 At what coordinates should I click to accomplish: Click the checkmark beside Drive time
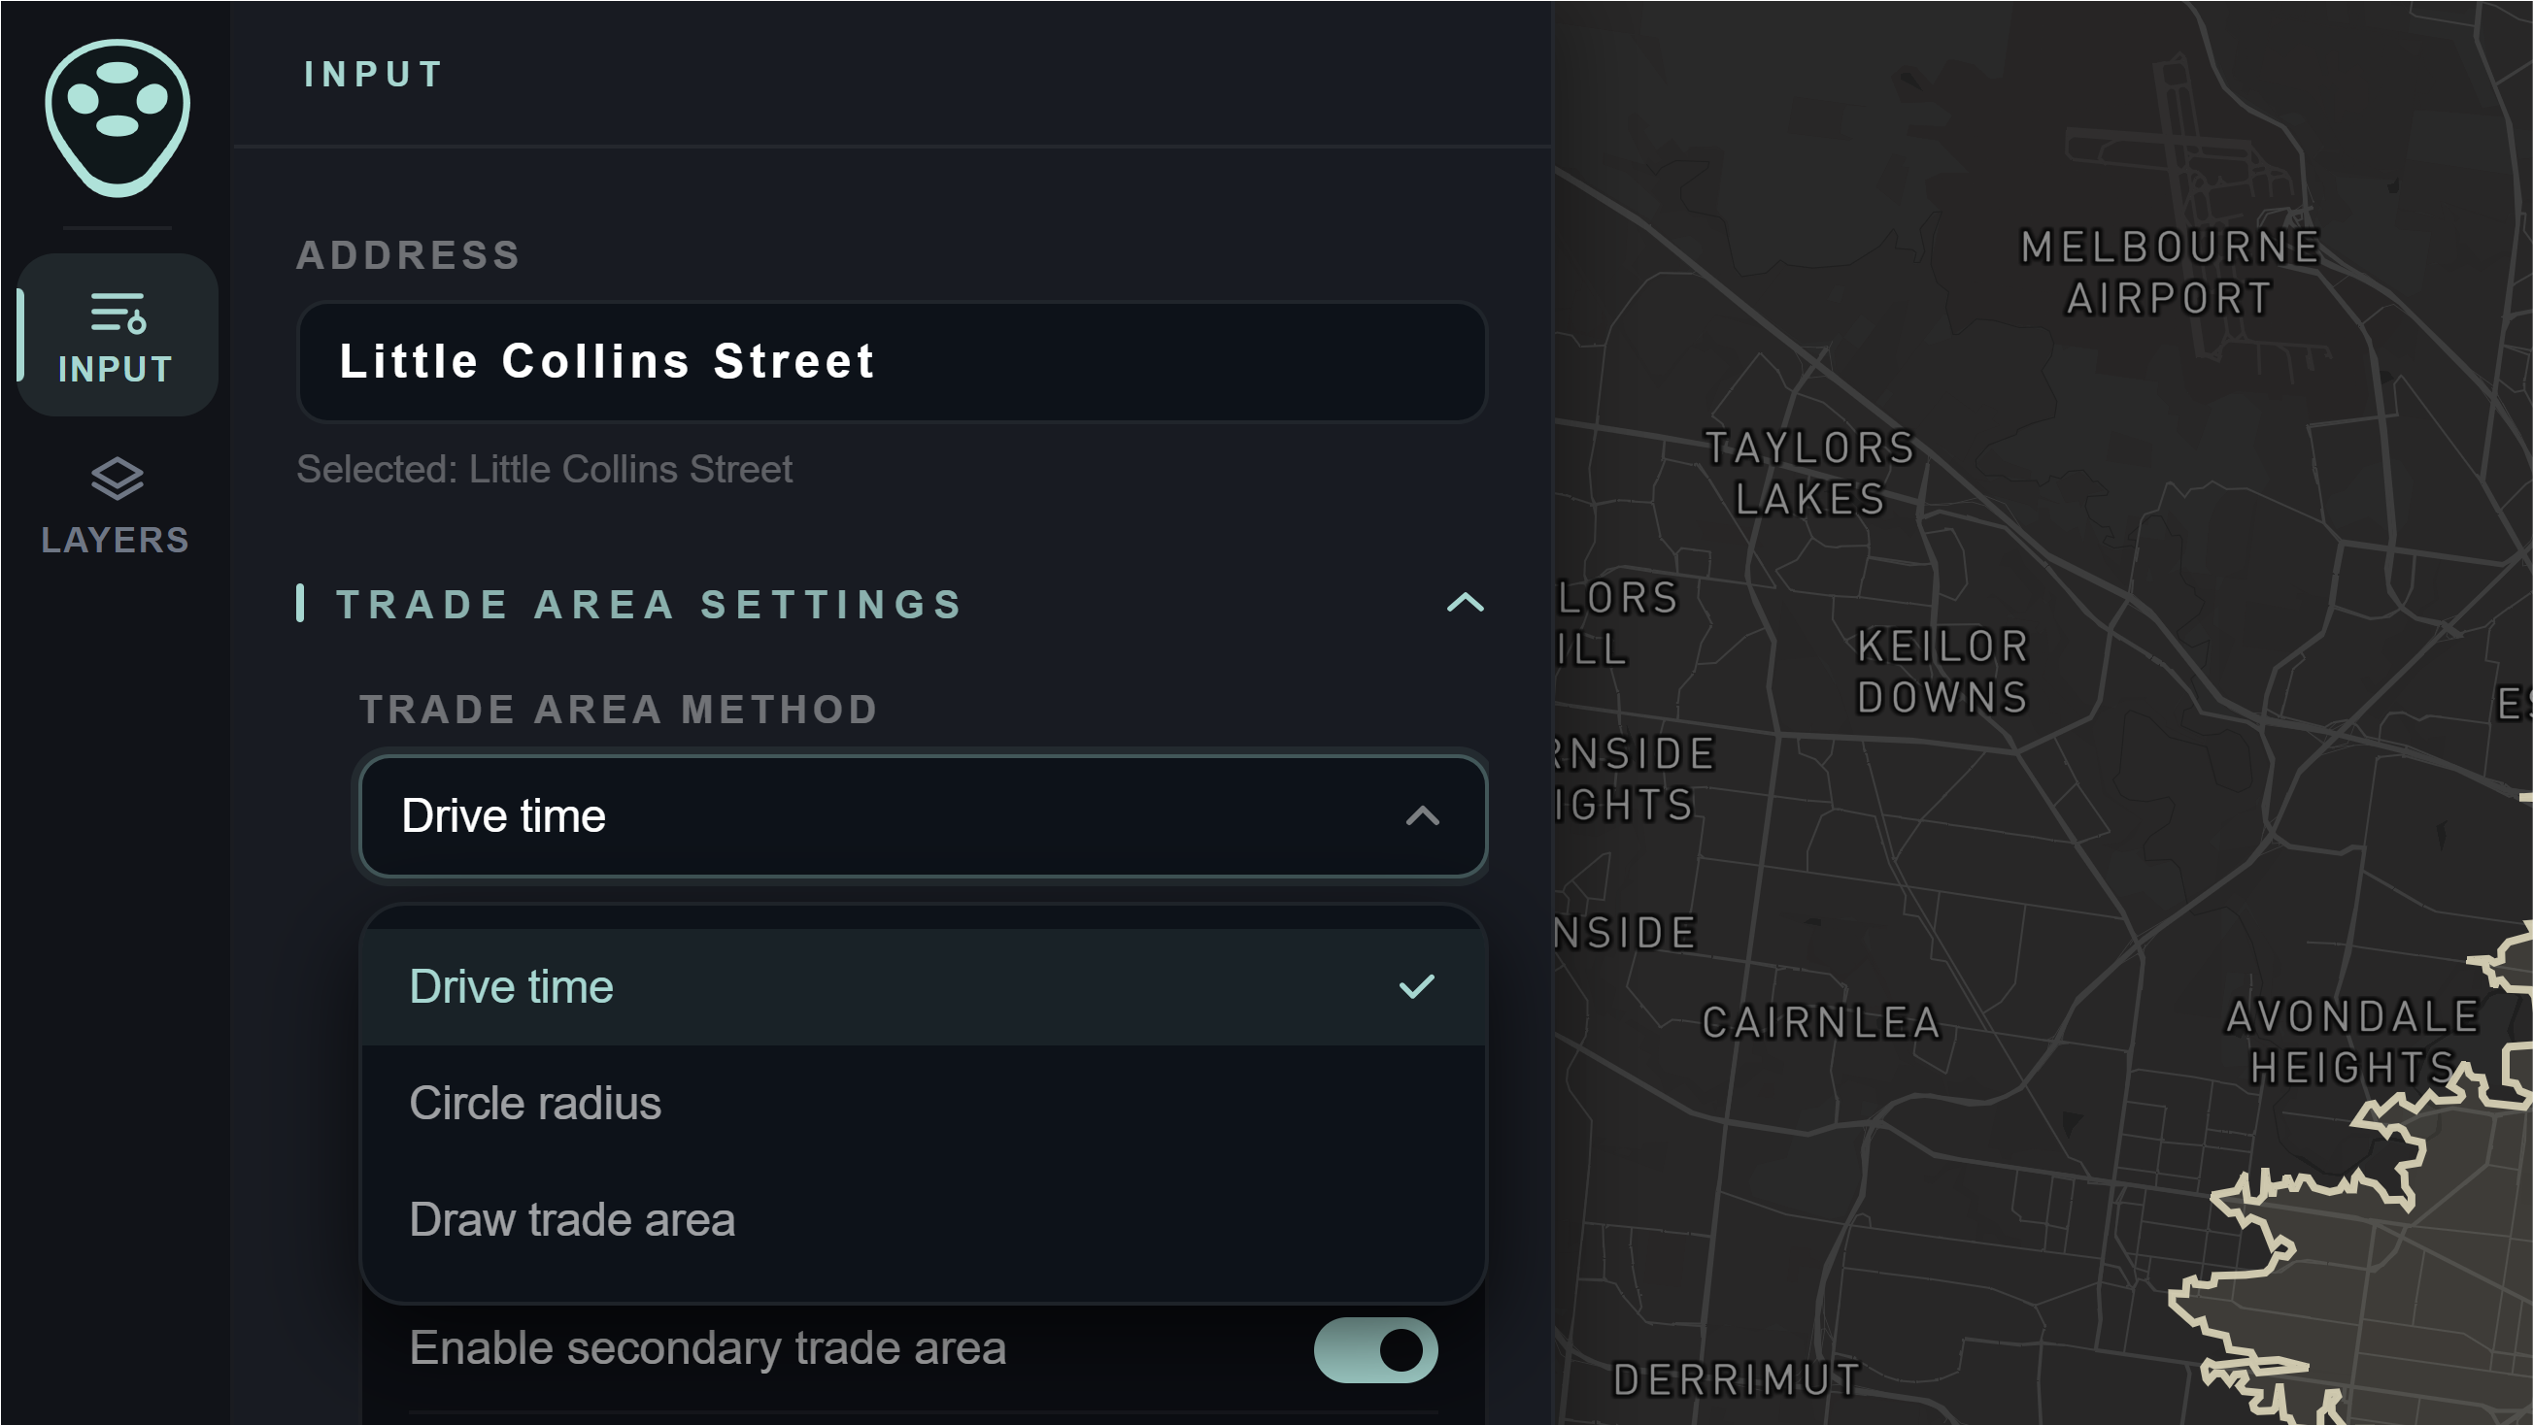[1416, 986]
